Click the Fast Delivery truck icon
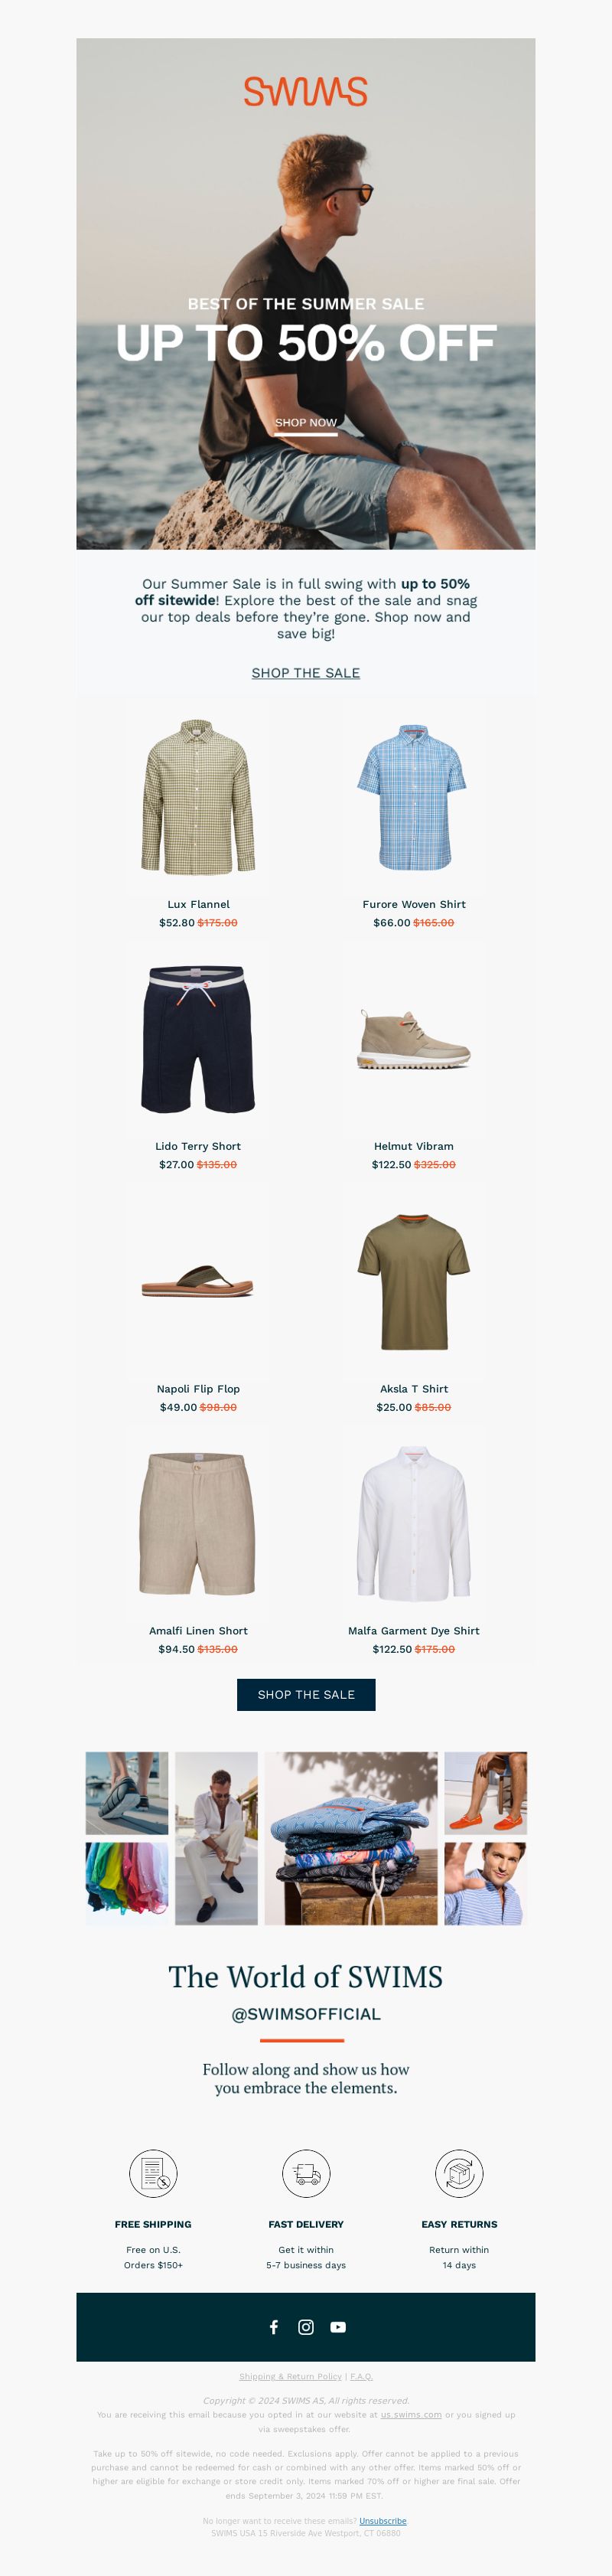 (x=306, y=2173)
